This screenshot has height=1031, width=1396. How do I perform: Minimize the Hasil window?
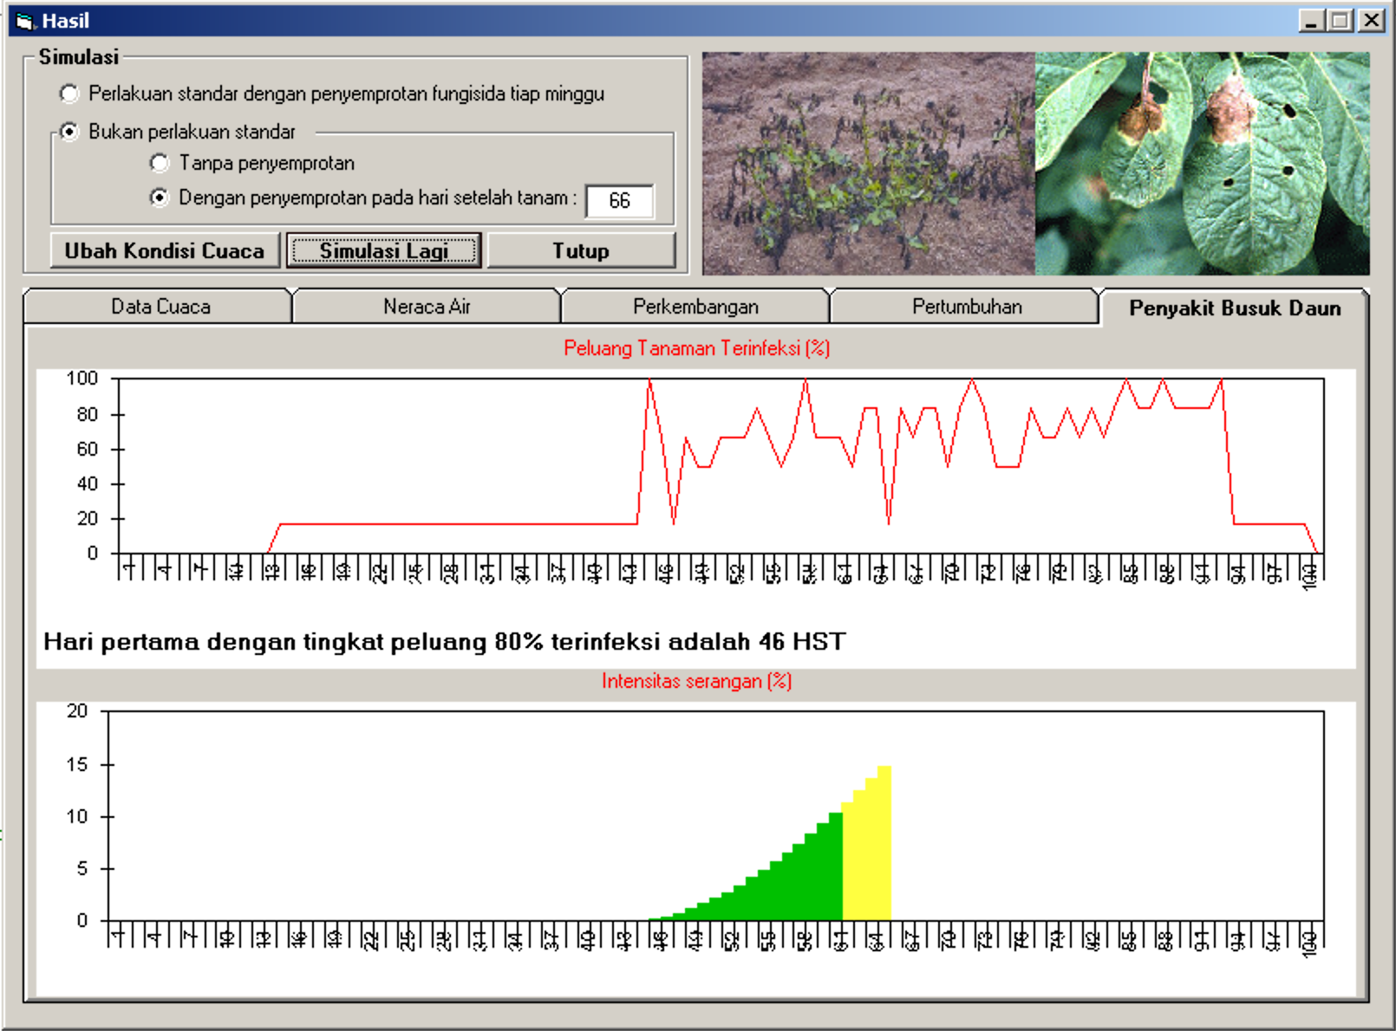point(1312,21)
